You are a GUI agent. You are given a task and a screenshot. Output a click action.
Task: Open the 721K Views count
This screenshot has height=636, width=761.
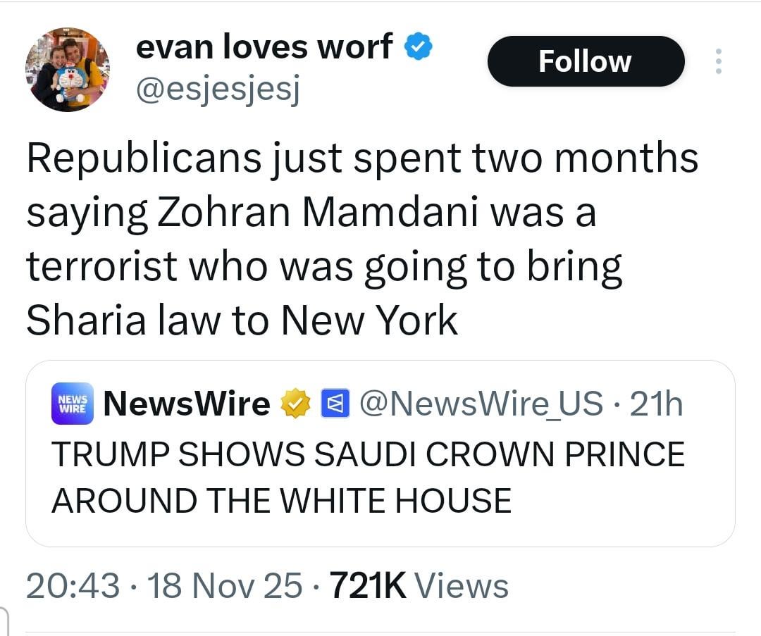419,586
